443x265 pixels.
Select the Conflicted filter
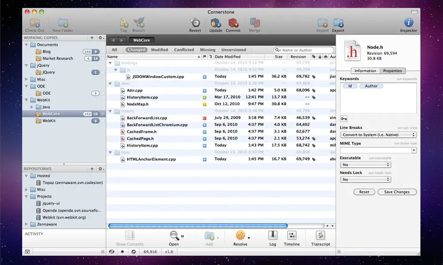(184, 50)
